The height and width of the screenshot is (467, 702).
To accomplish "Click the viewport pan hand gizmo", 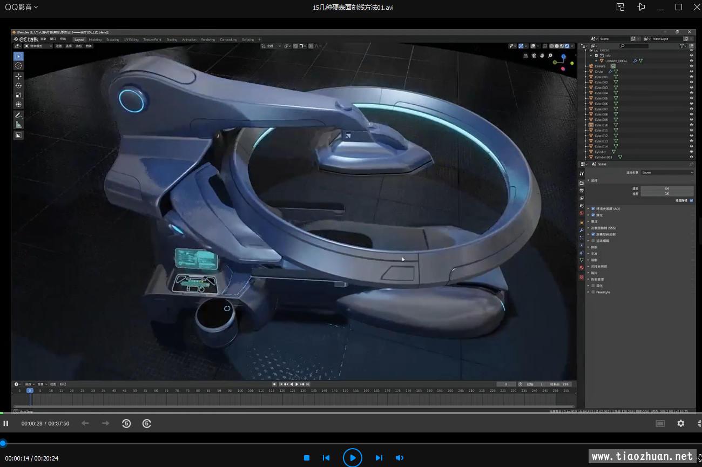I will point(542,56).
